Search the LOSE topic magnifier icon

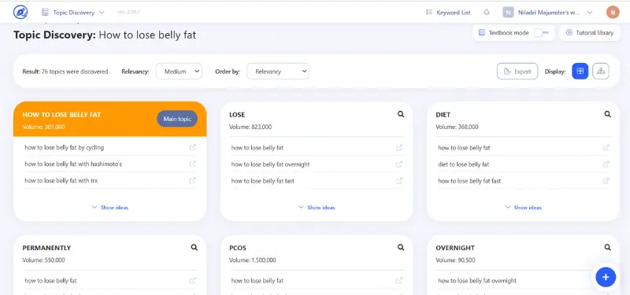coord(401,114)
